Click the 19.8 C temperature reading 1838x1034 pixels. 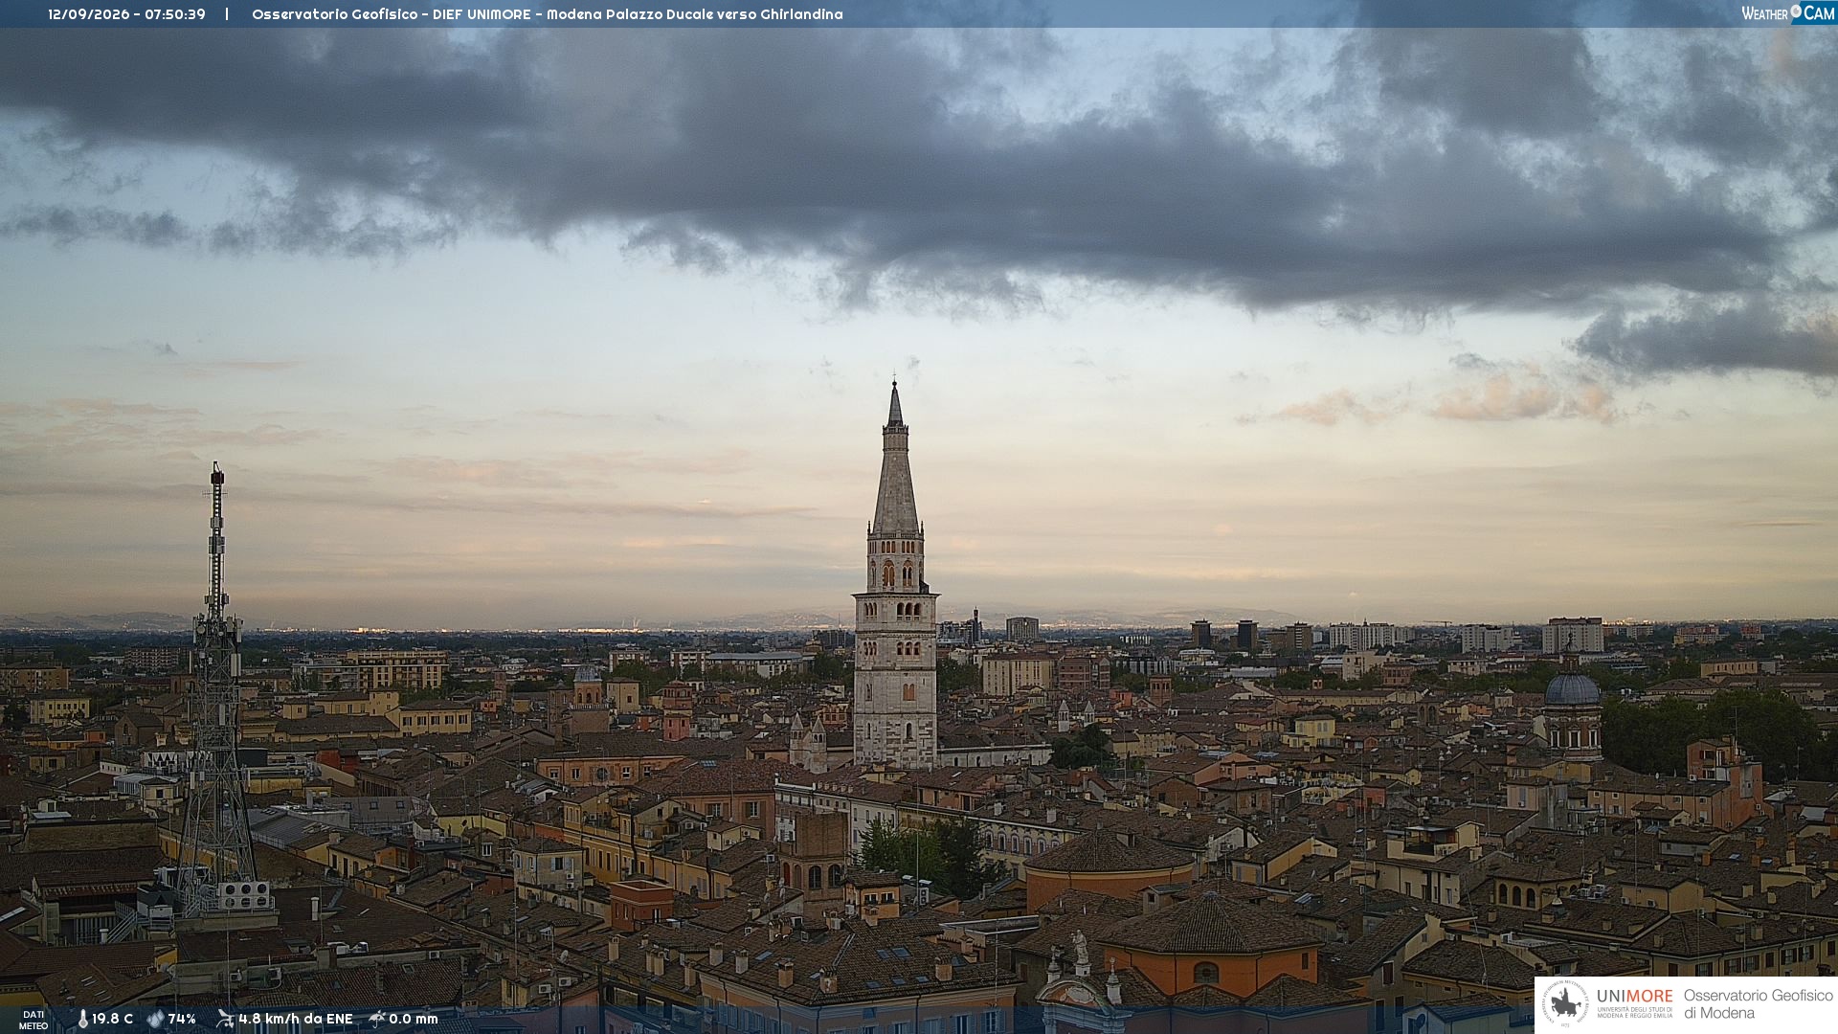[113, 1019]
